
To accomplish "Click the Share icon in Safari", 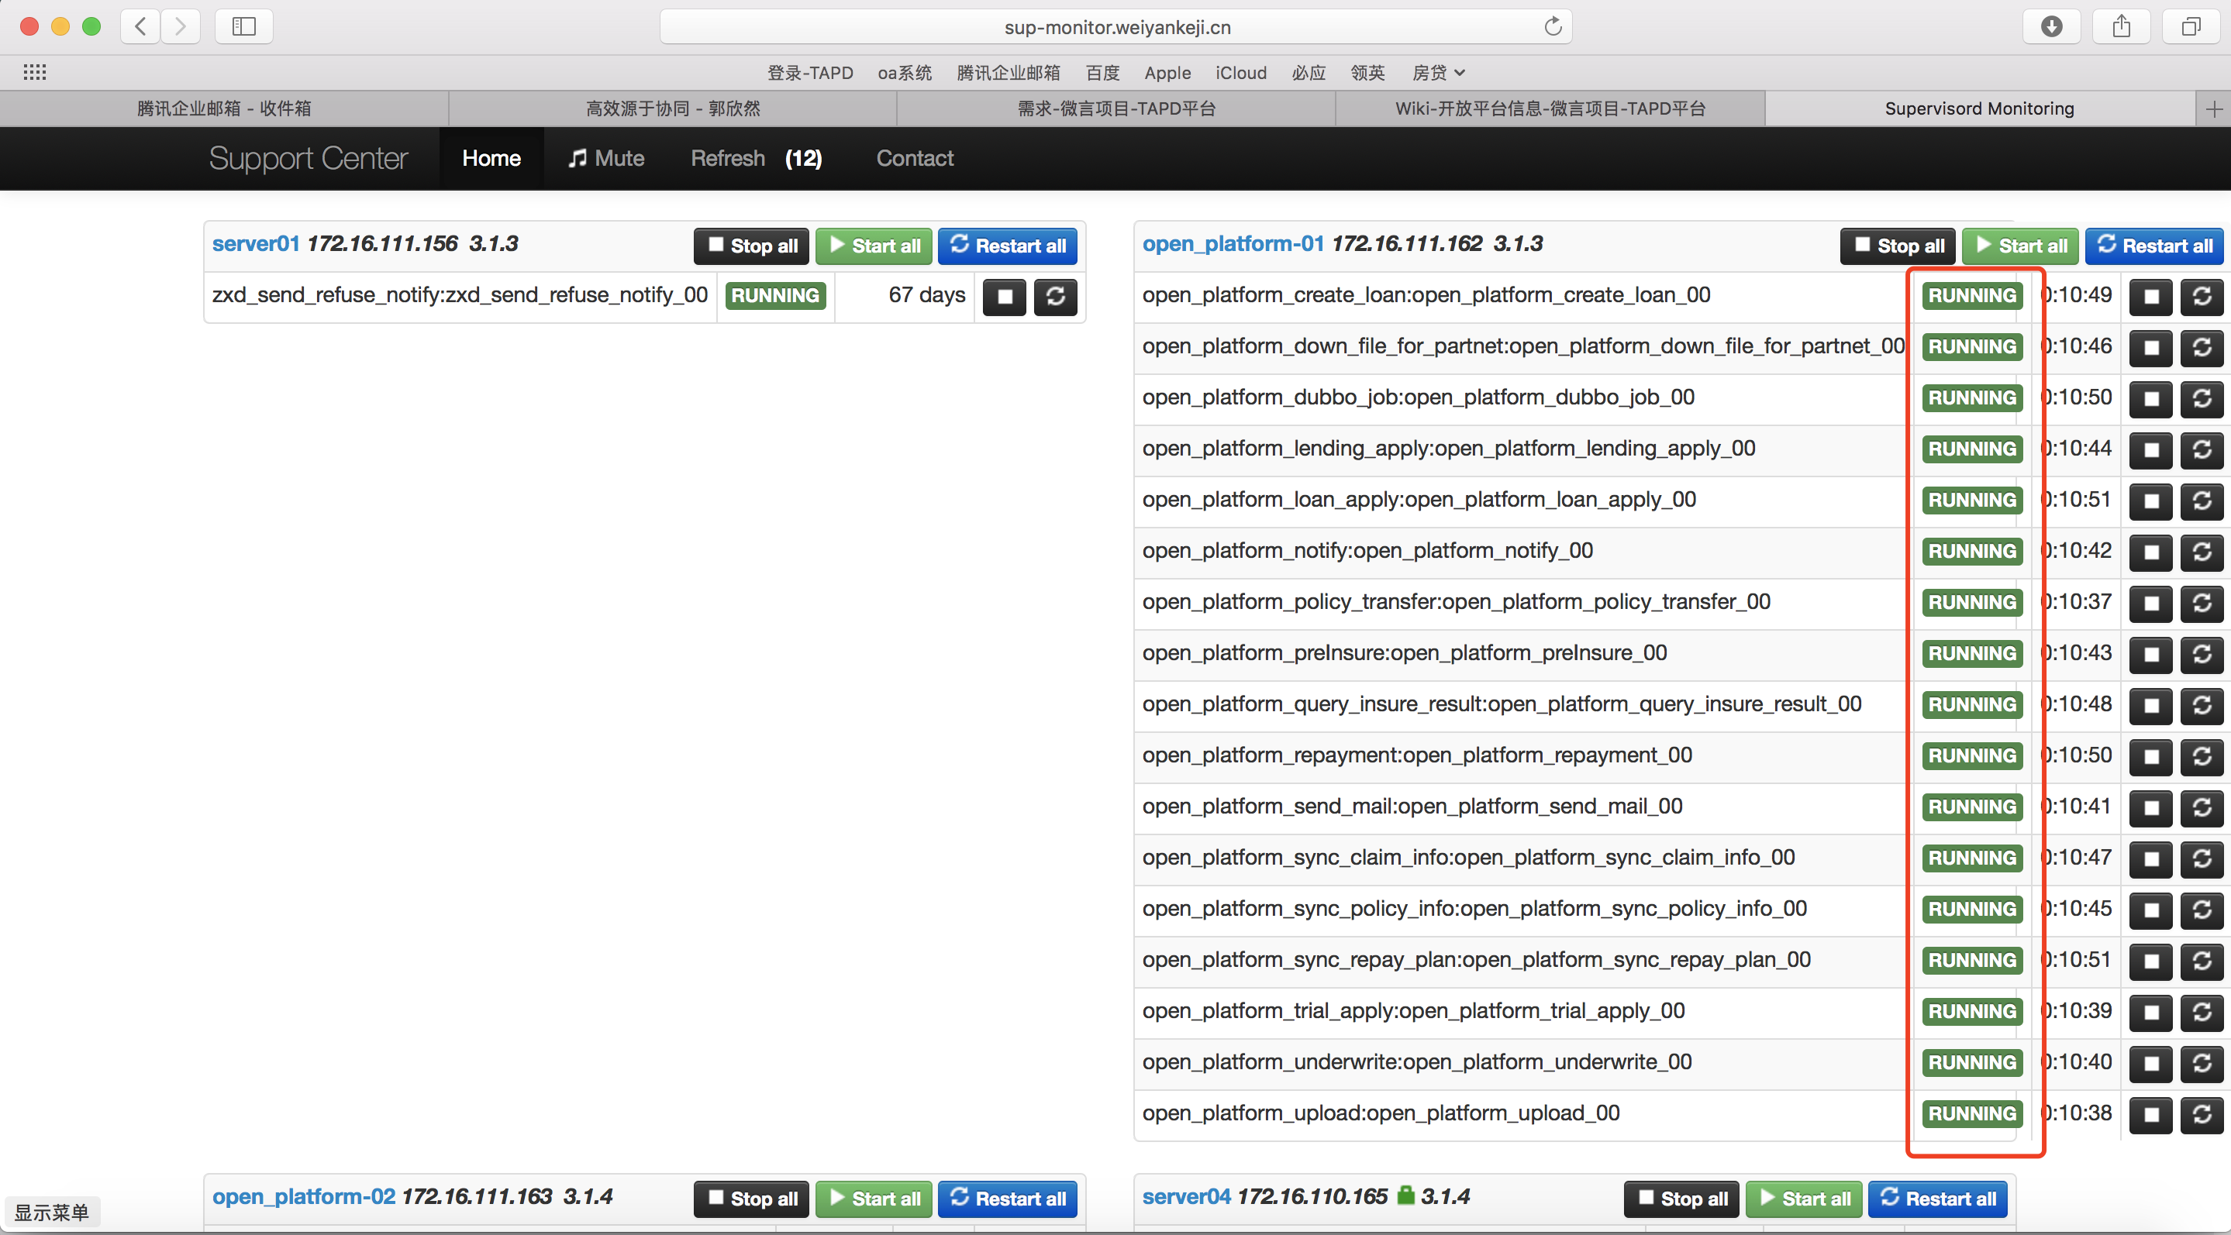I will 2121,26.
